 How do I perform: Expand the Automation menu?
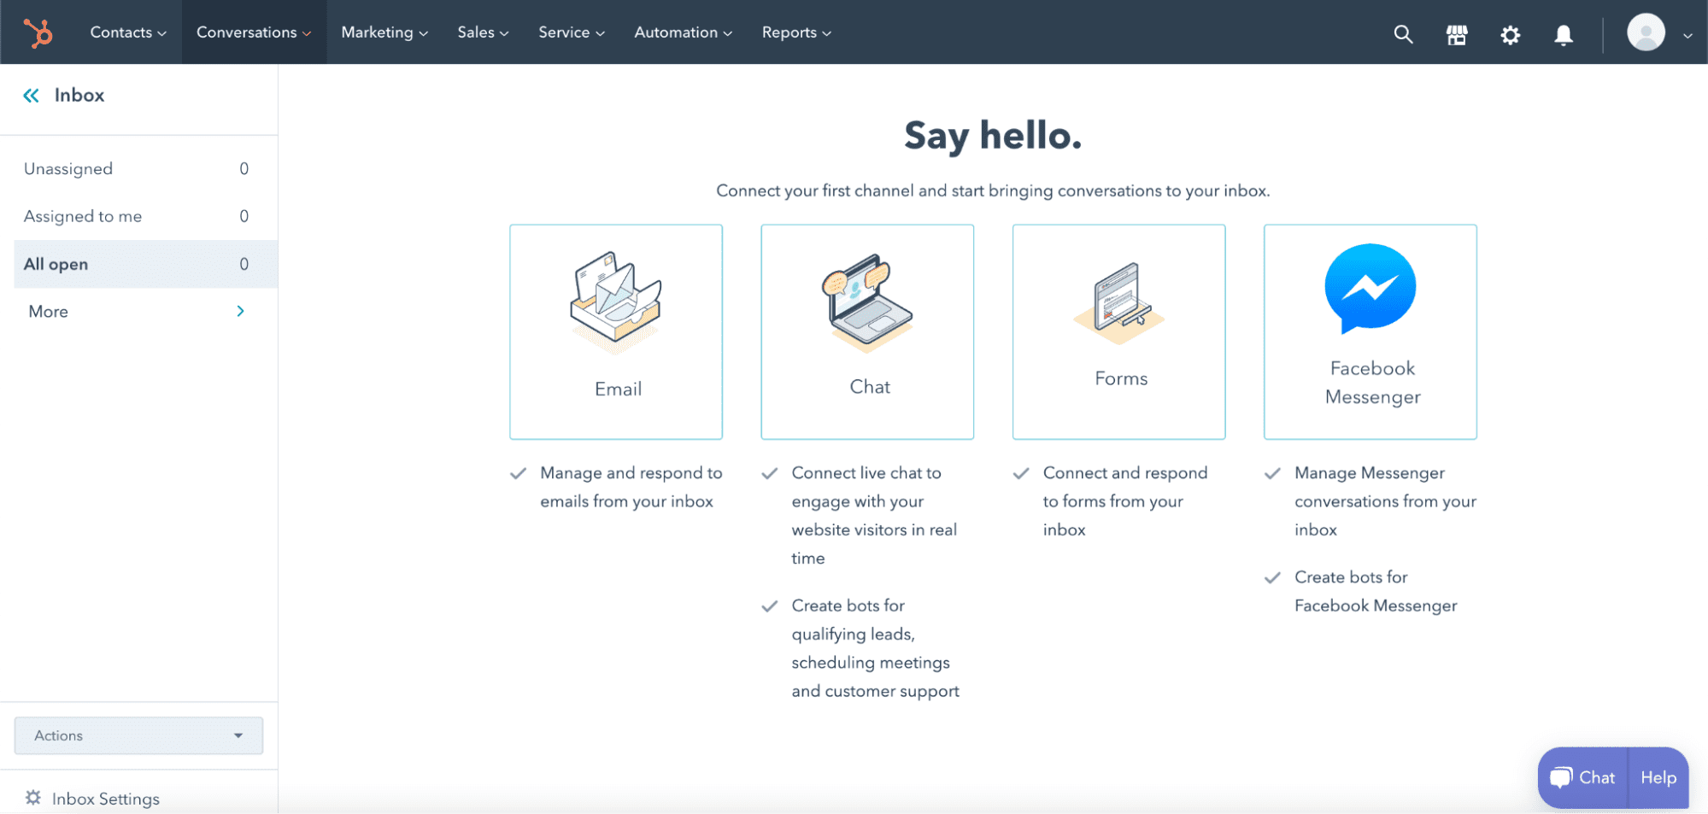[x=683, y=32]
